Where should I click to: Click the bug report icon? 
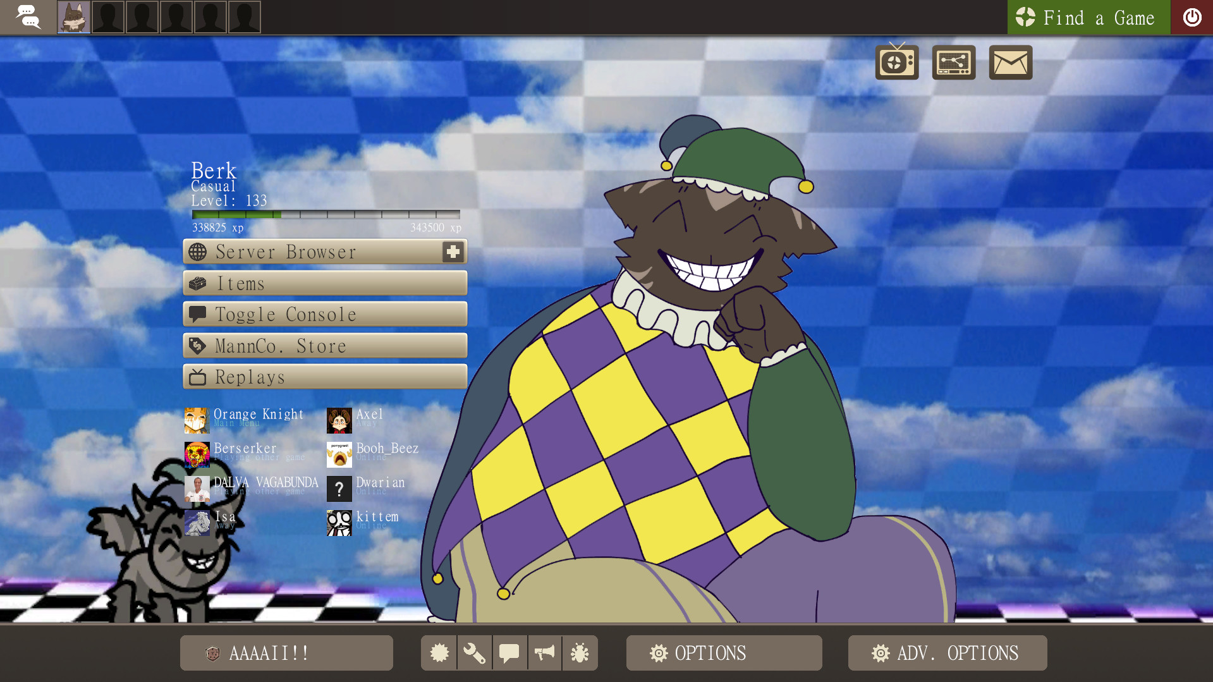(x=580, y=653)
